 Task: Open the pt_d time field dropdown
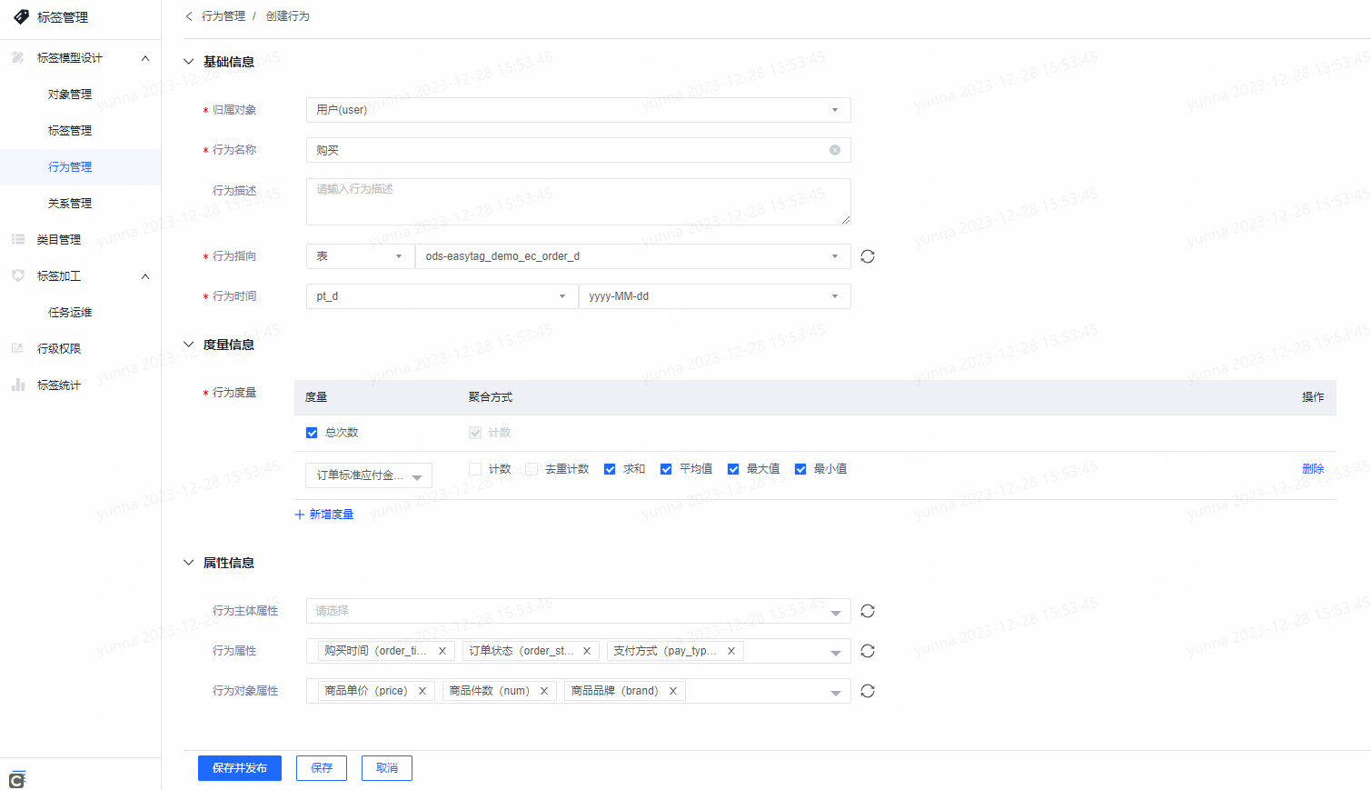tap(442, 296)
